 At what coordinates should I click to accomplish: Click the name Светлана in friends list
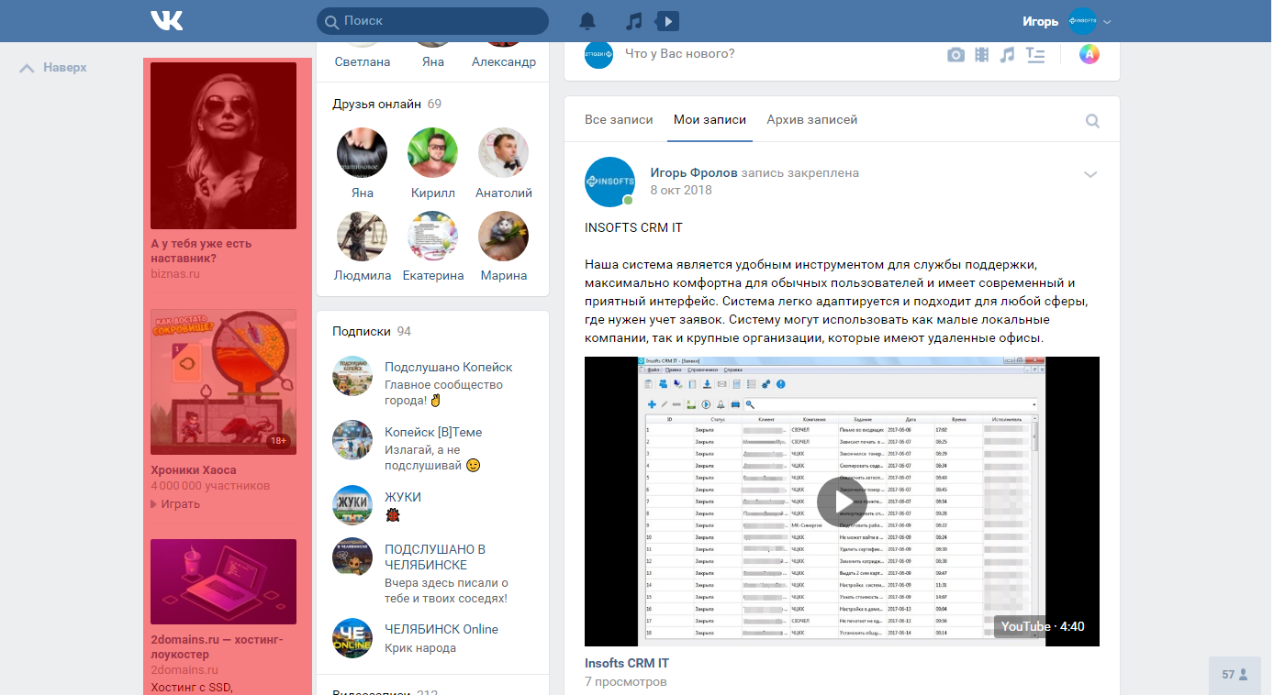click(362, 61)
